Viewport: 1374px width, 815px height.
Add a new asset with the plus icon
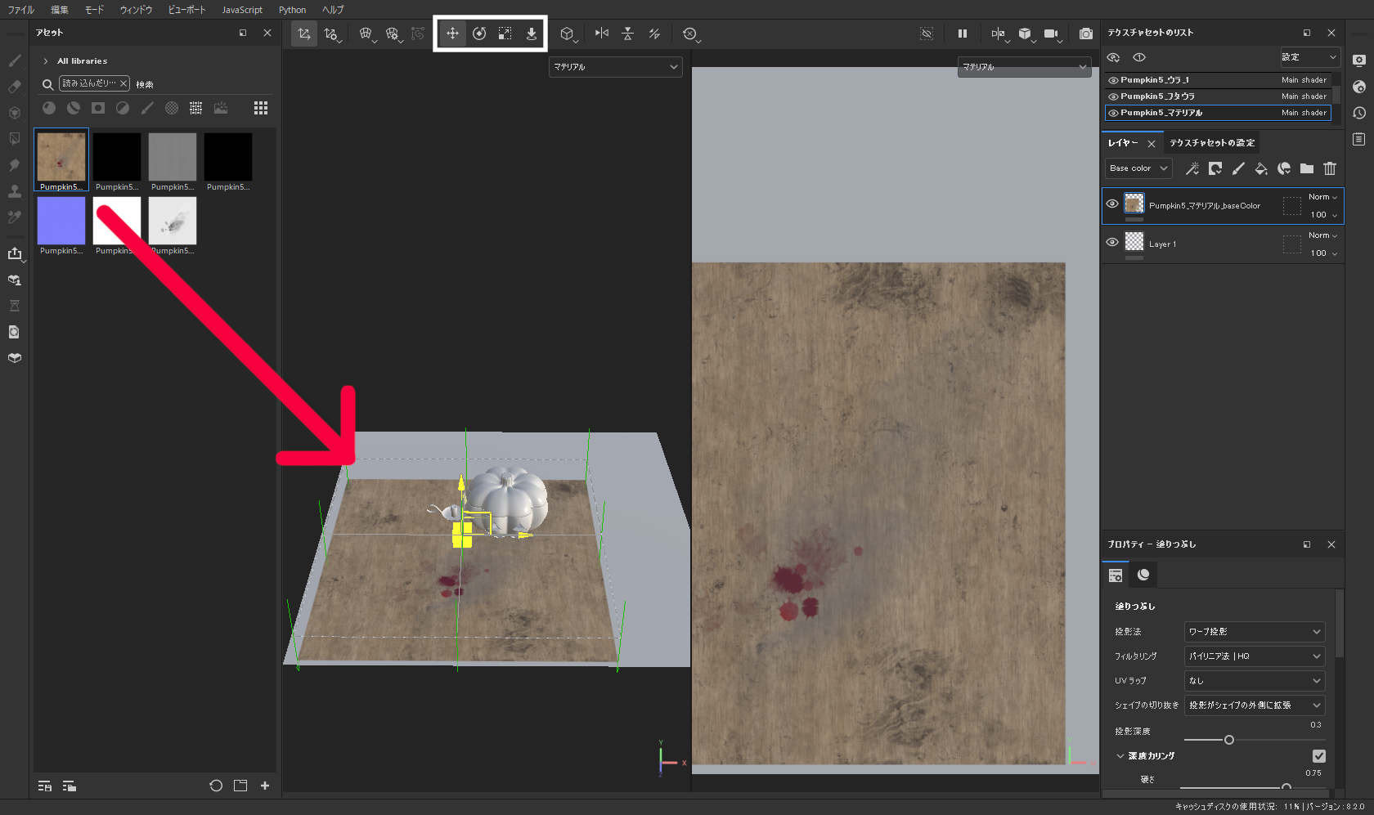coord(265,786)
